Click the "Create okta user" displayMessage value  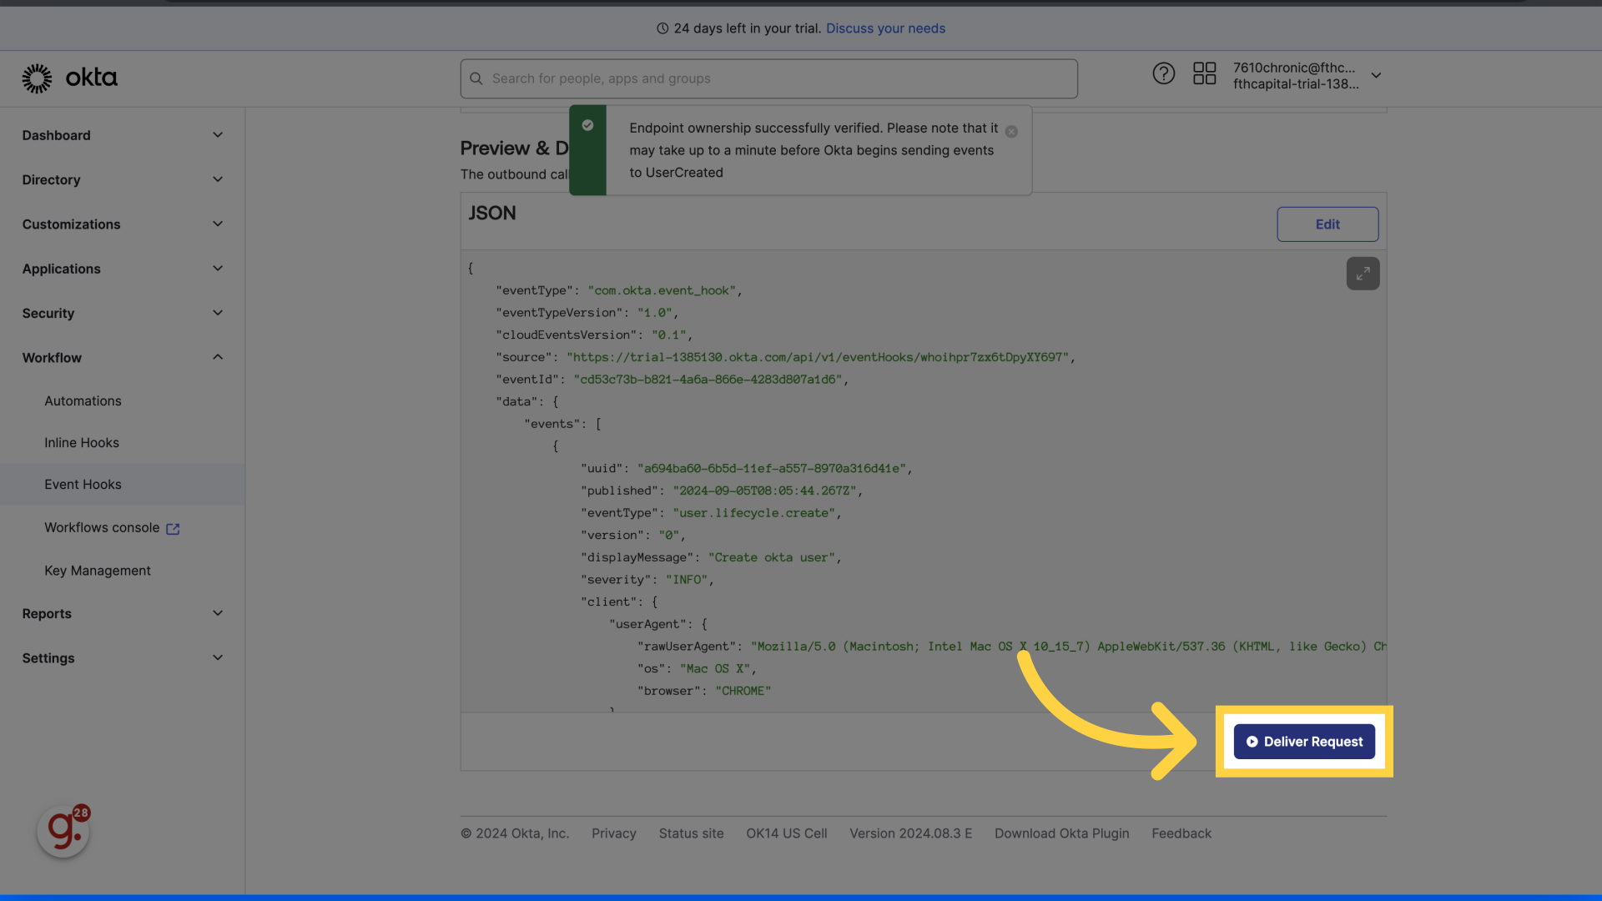pyautogui.click(x=772, y=557)
